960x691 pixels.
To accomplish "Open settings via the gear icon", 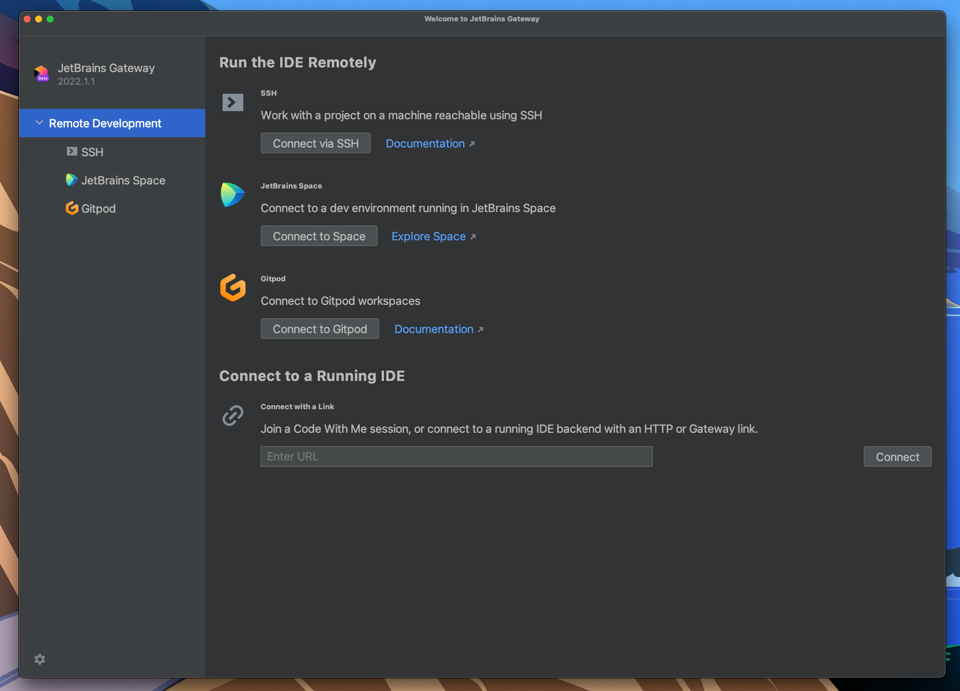I will coord(39,659).
